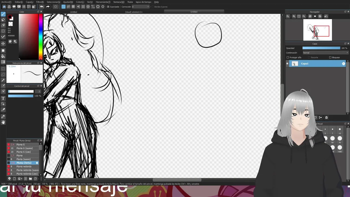Switch to the [cloud] xdxdxd:r2+ tab
This screenshot has height=197, width=350.
[x=134, y=12]
